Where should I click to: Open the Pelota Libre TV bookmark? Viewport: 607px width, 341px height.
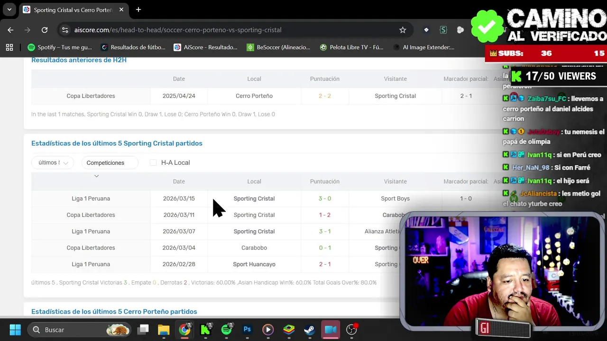(x=352, y=47)
